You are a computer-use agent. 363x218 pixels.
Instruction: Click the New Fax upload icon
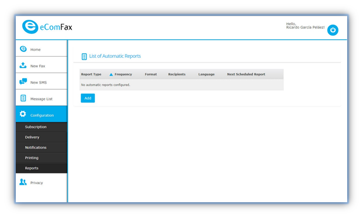[23, 65]
